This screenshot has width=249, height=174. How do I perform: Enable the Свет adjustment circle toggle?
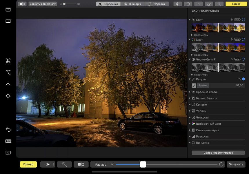pyautogui.click(x=243, y=19)
